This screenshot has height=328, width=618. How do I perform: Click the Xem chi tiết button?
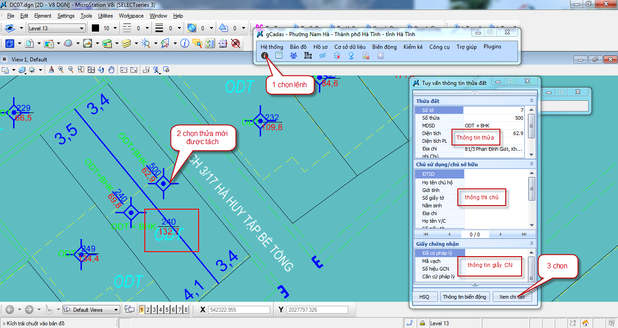[x=512, y=297]
